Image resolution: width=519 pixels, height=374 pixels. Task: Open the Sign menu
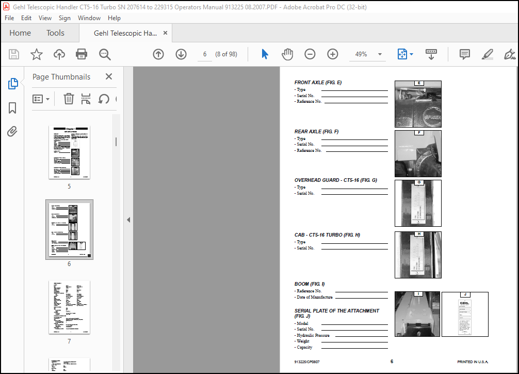coord(64,18)
